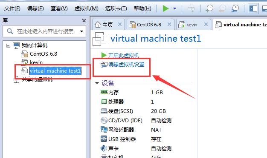Click 编辑虚拟机设置 link
This screenshot has width=267, height=158.
pos(126,65)
